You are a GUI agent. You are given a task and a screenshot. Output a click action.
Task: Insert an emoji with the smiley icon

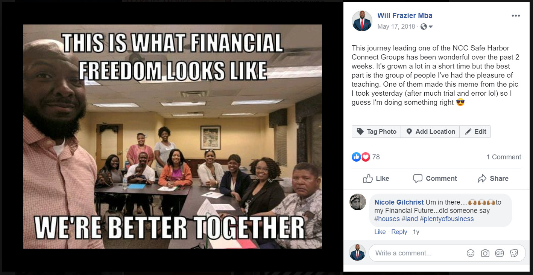pos(471,253)
